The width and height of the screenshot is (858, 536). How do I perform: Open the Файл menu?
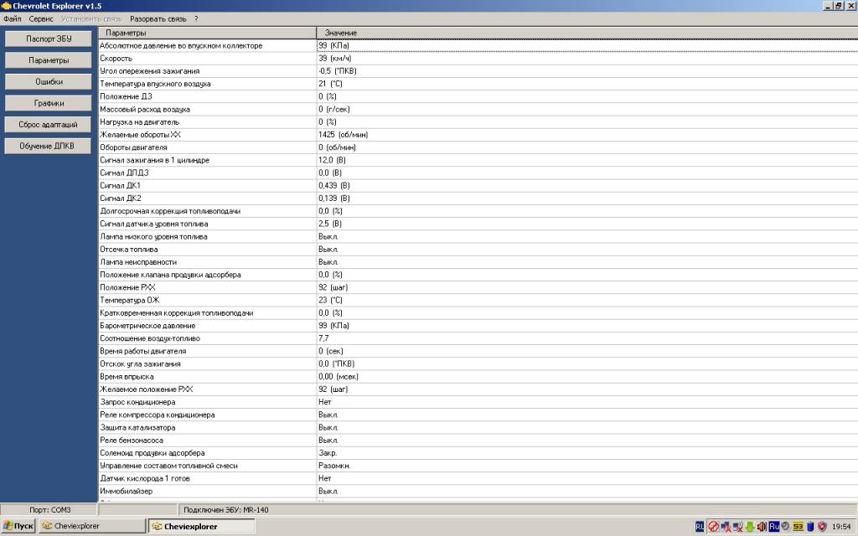[x=13, y=18]
